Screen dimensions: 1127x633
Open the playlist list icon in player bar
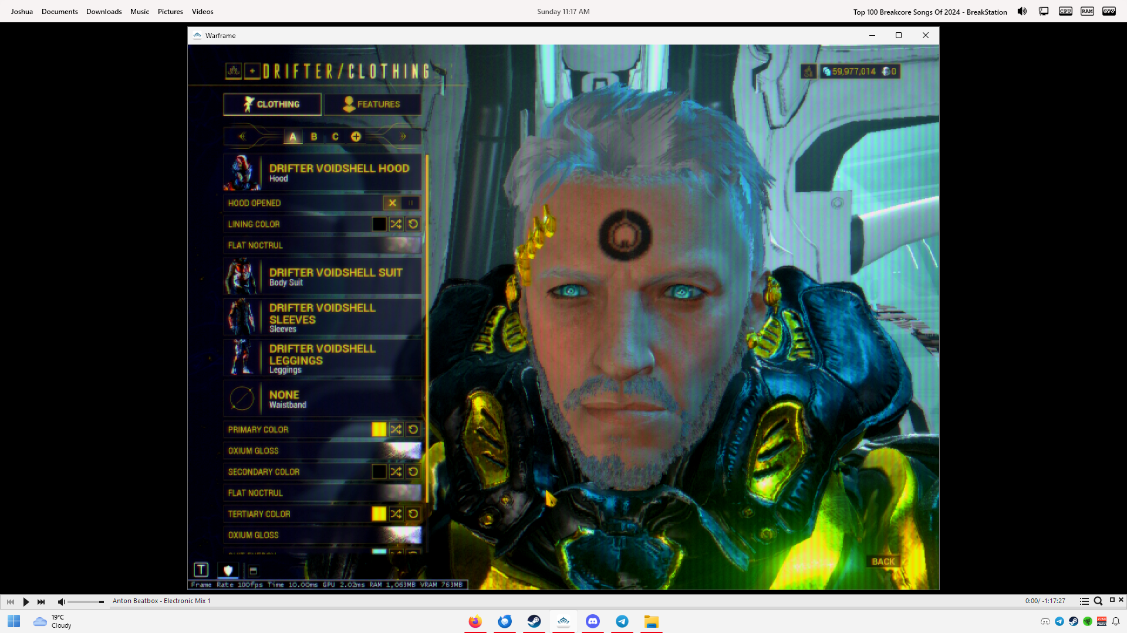click(x=1084, y=601)
